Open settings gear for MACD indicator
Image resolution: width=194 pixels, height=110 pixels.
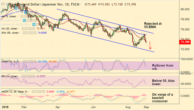(37, 92)
